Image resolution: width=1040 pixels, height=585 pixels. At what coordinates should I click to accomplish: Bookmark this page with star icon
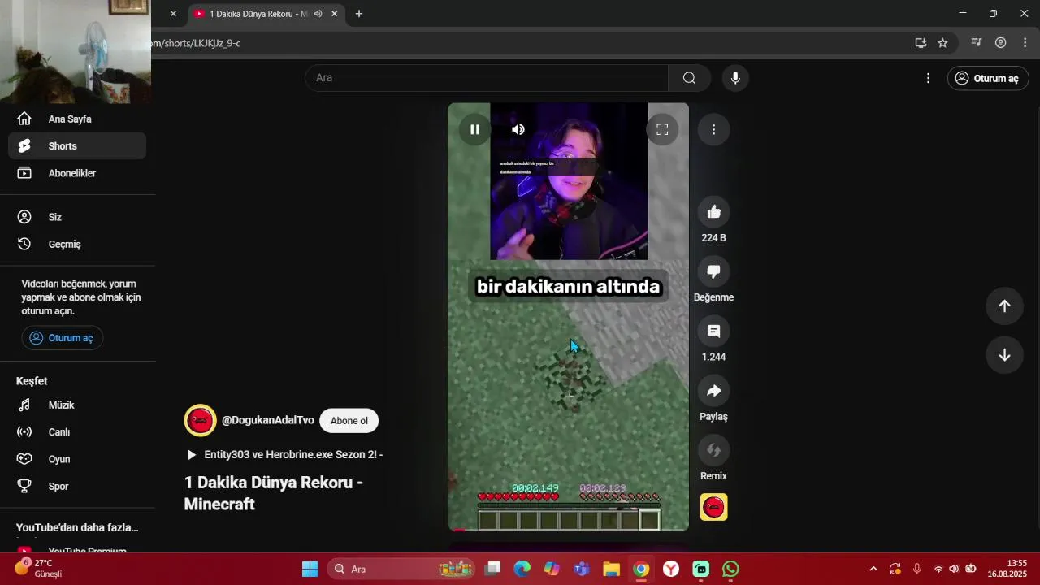point(942,43)
